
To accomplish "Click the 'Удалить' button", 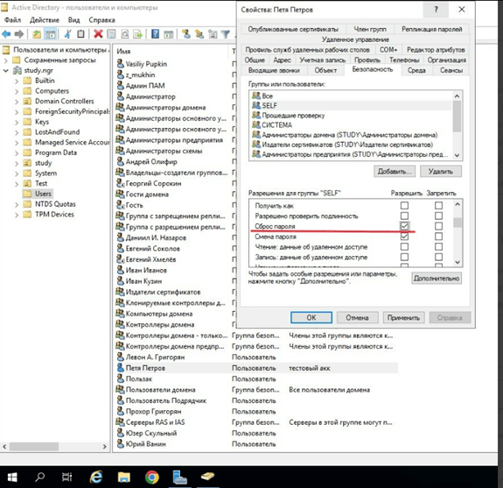I will pyautogui.click(x=440, y=171).
